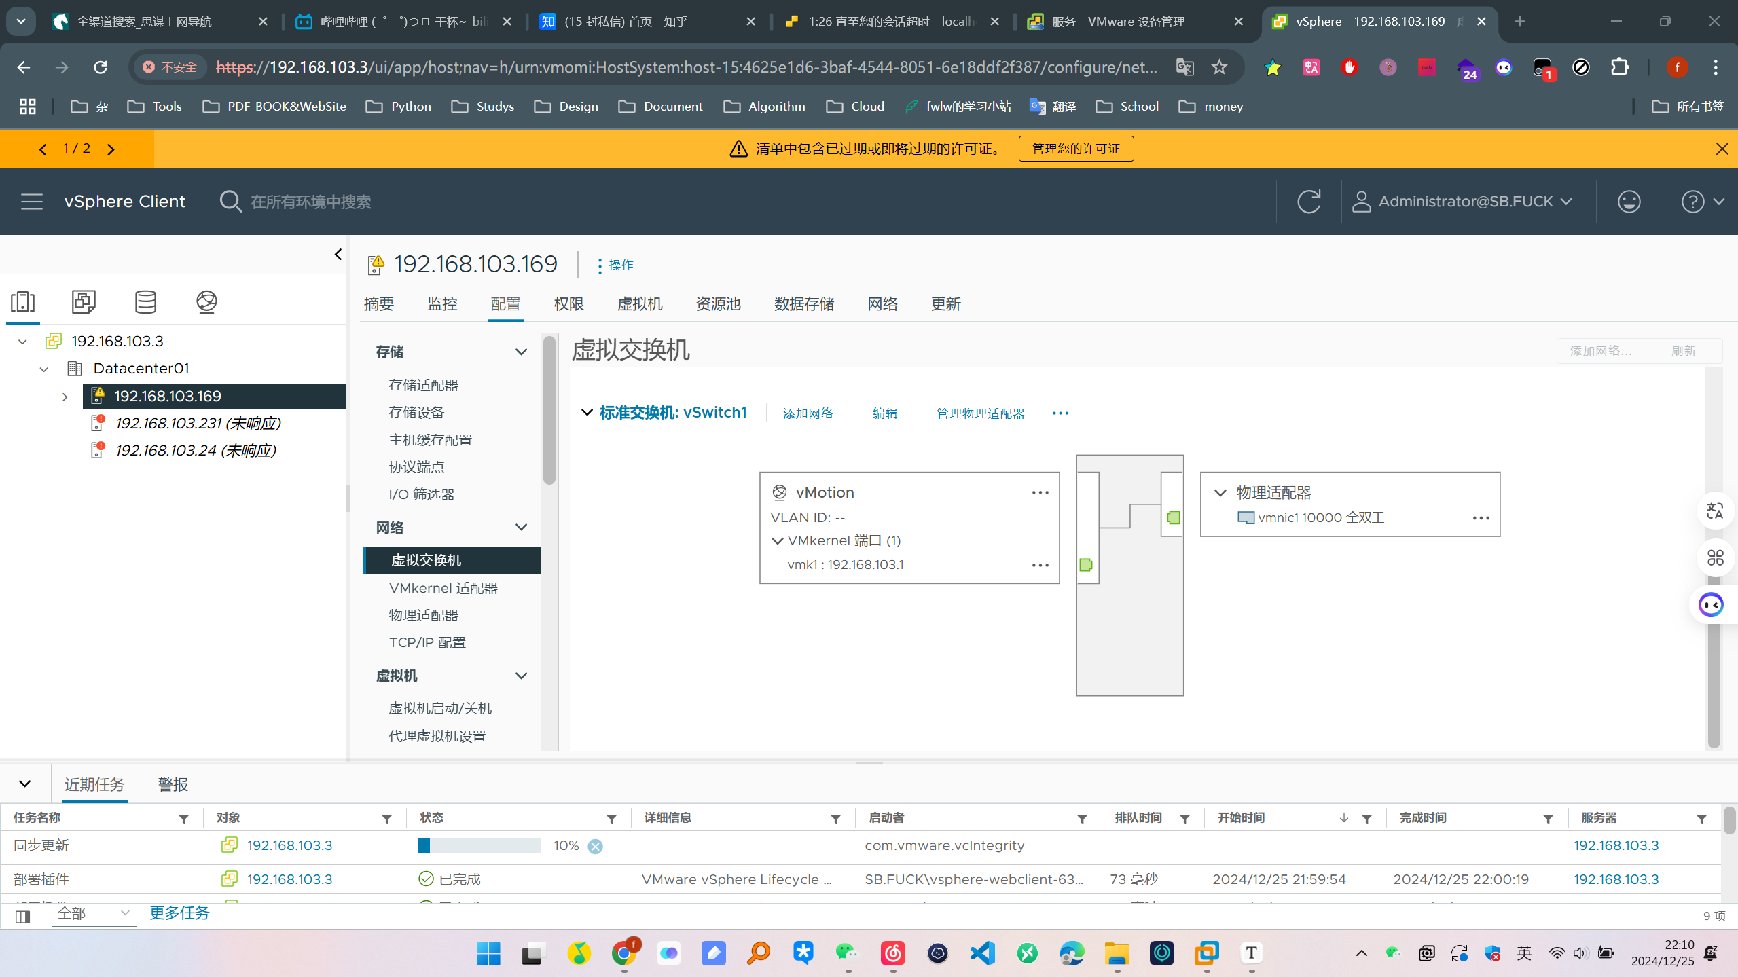Collapse the 存储 configuration section
The width and height of the screenshot is (1738, 977).
click(x=521, y=352)
